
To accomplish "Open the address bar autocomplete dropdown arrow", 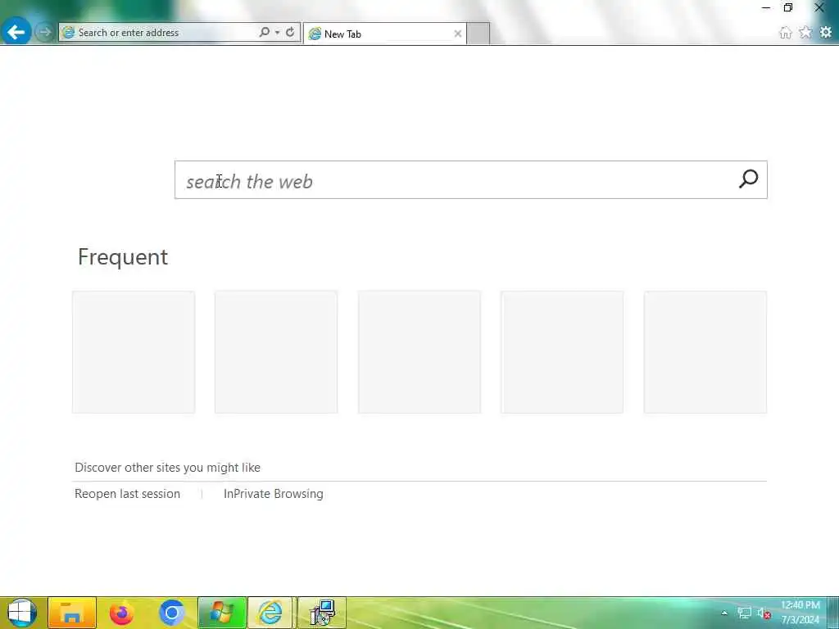I will (x=277, y=33).
